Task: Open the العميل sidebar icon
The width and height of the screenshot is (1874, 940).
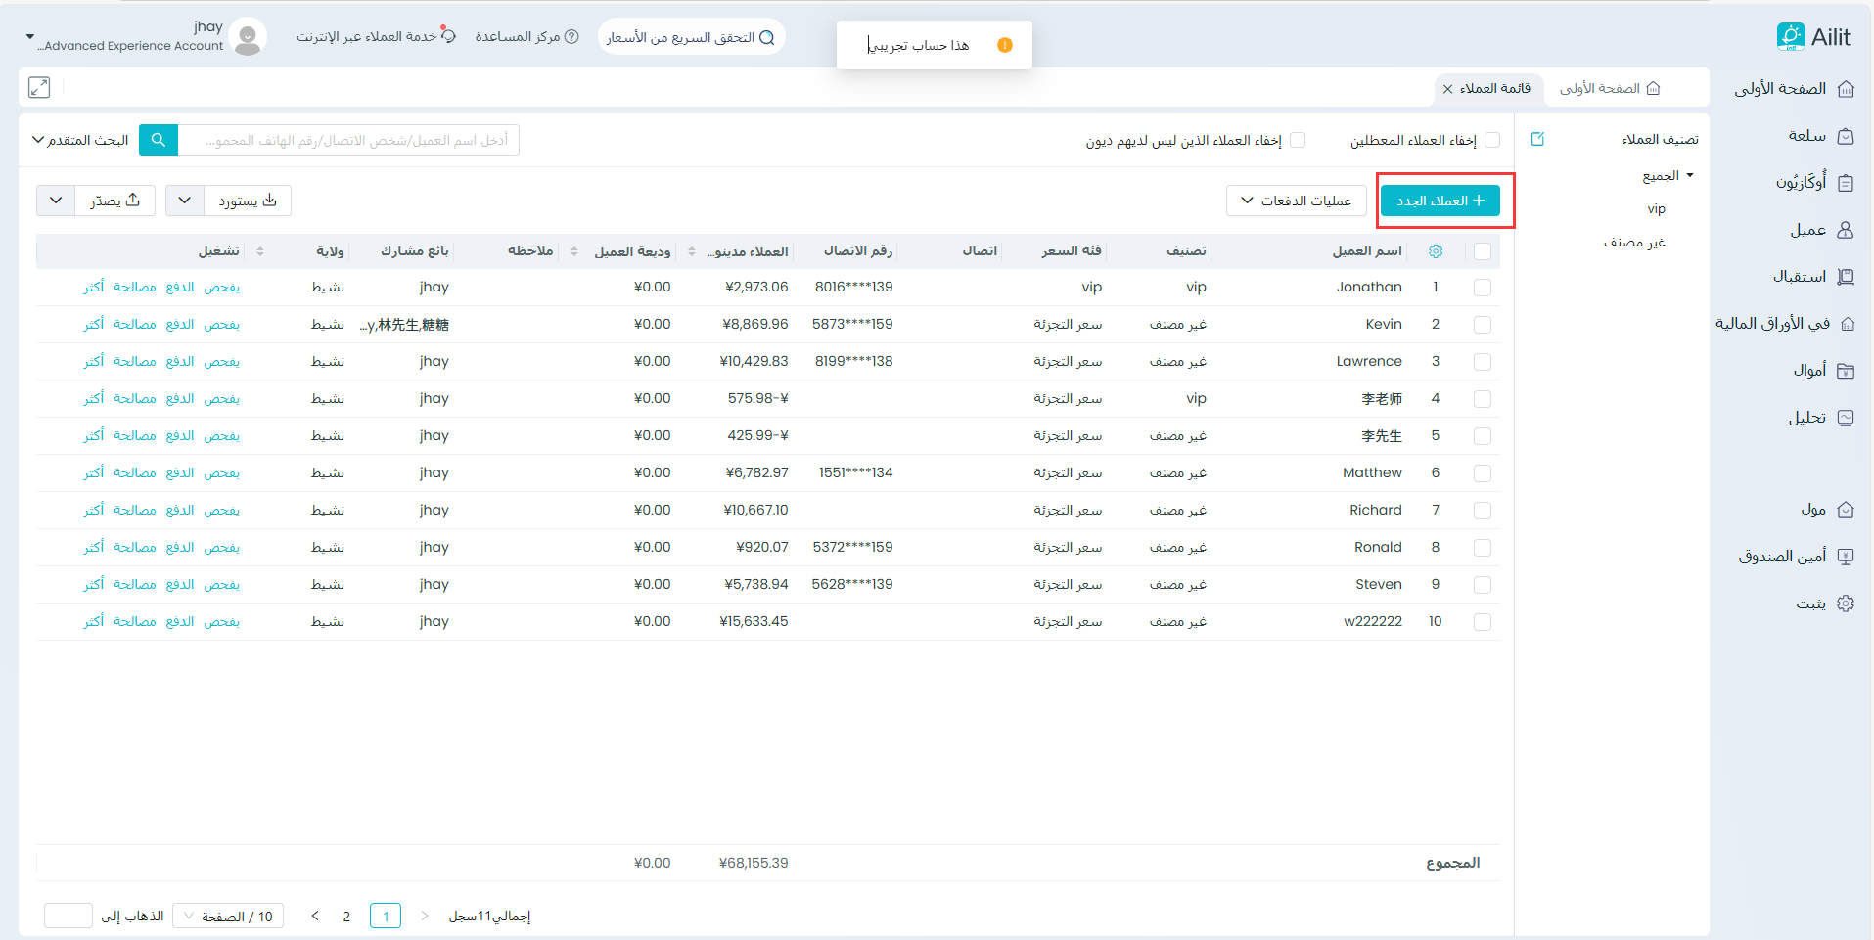Action: point(1846,230)
